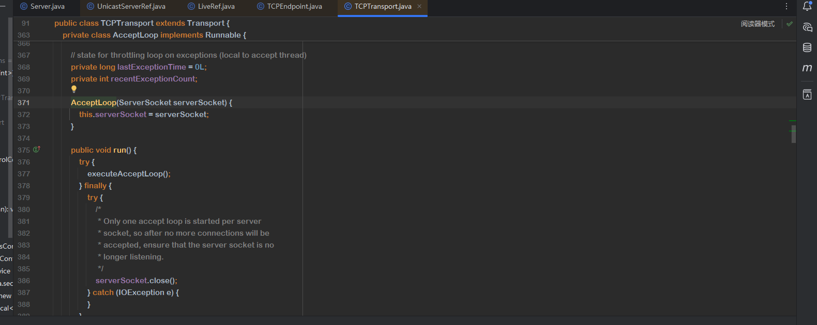Screen dimensions: 817x325
Task: Jump to sticky line 91 TCPTransport class header
Action: [142, 23]
